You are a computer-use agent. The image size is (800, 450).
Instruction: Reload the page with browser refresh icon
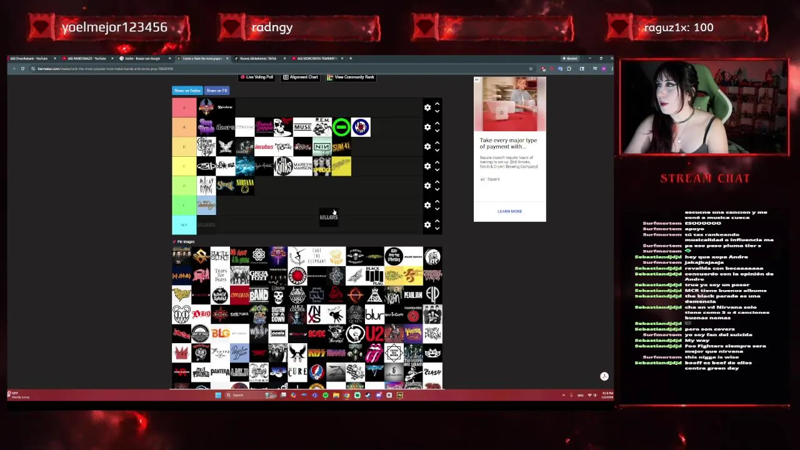(22, 68)
